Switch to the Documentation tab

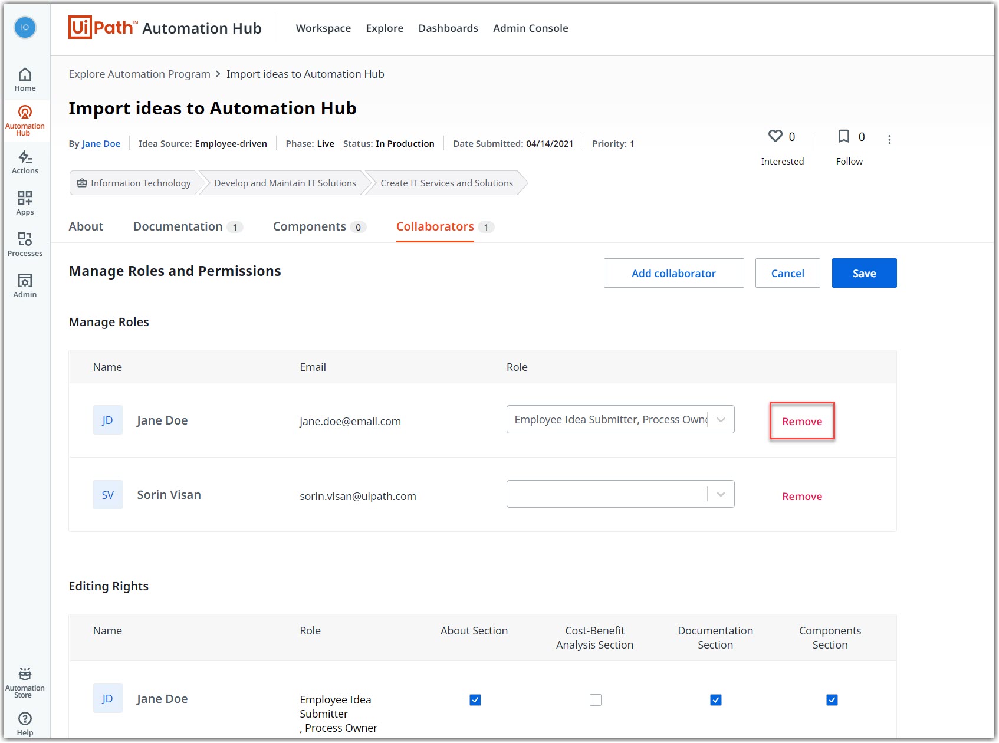click(x=188, y=227)
